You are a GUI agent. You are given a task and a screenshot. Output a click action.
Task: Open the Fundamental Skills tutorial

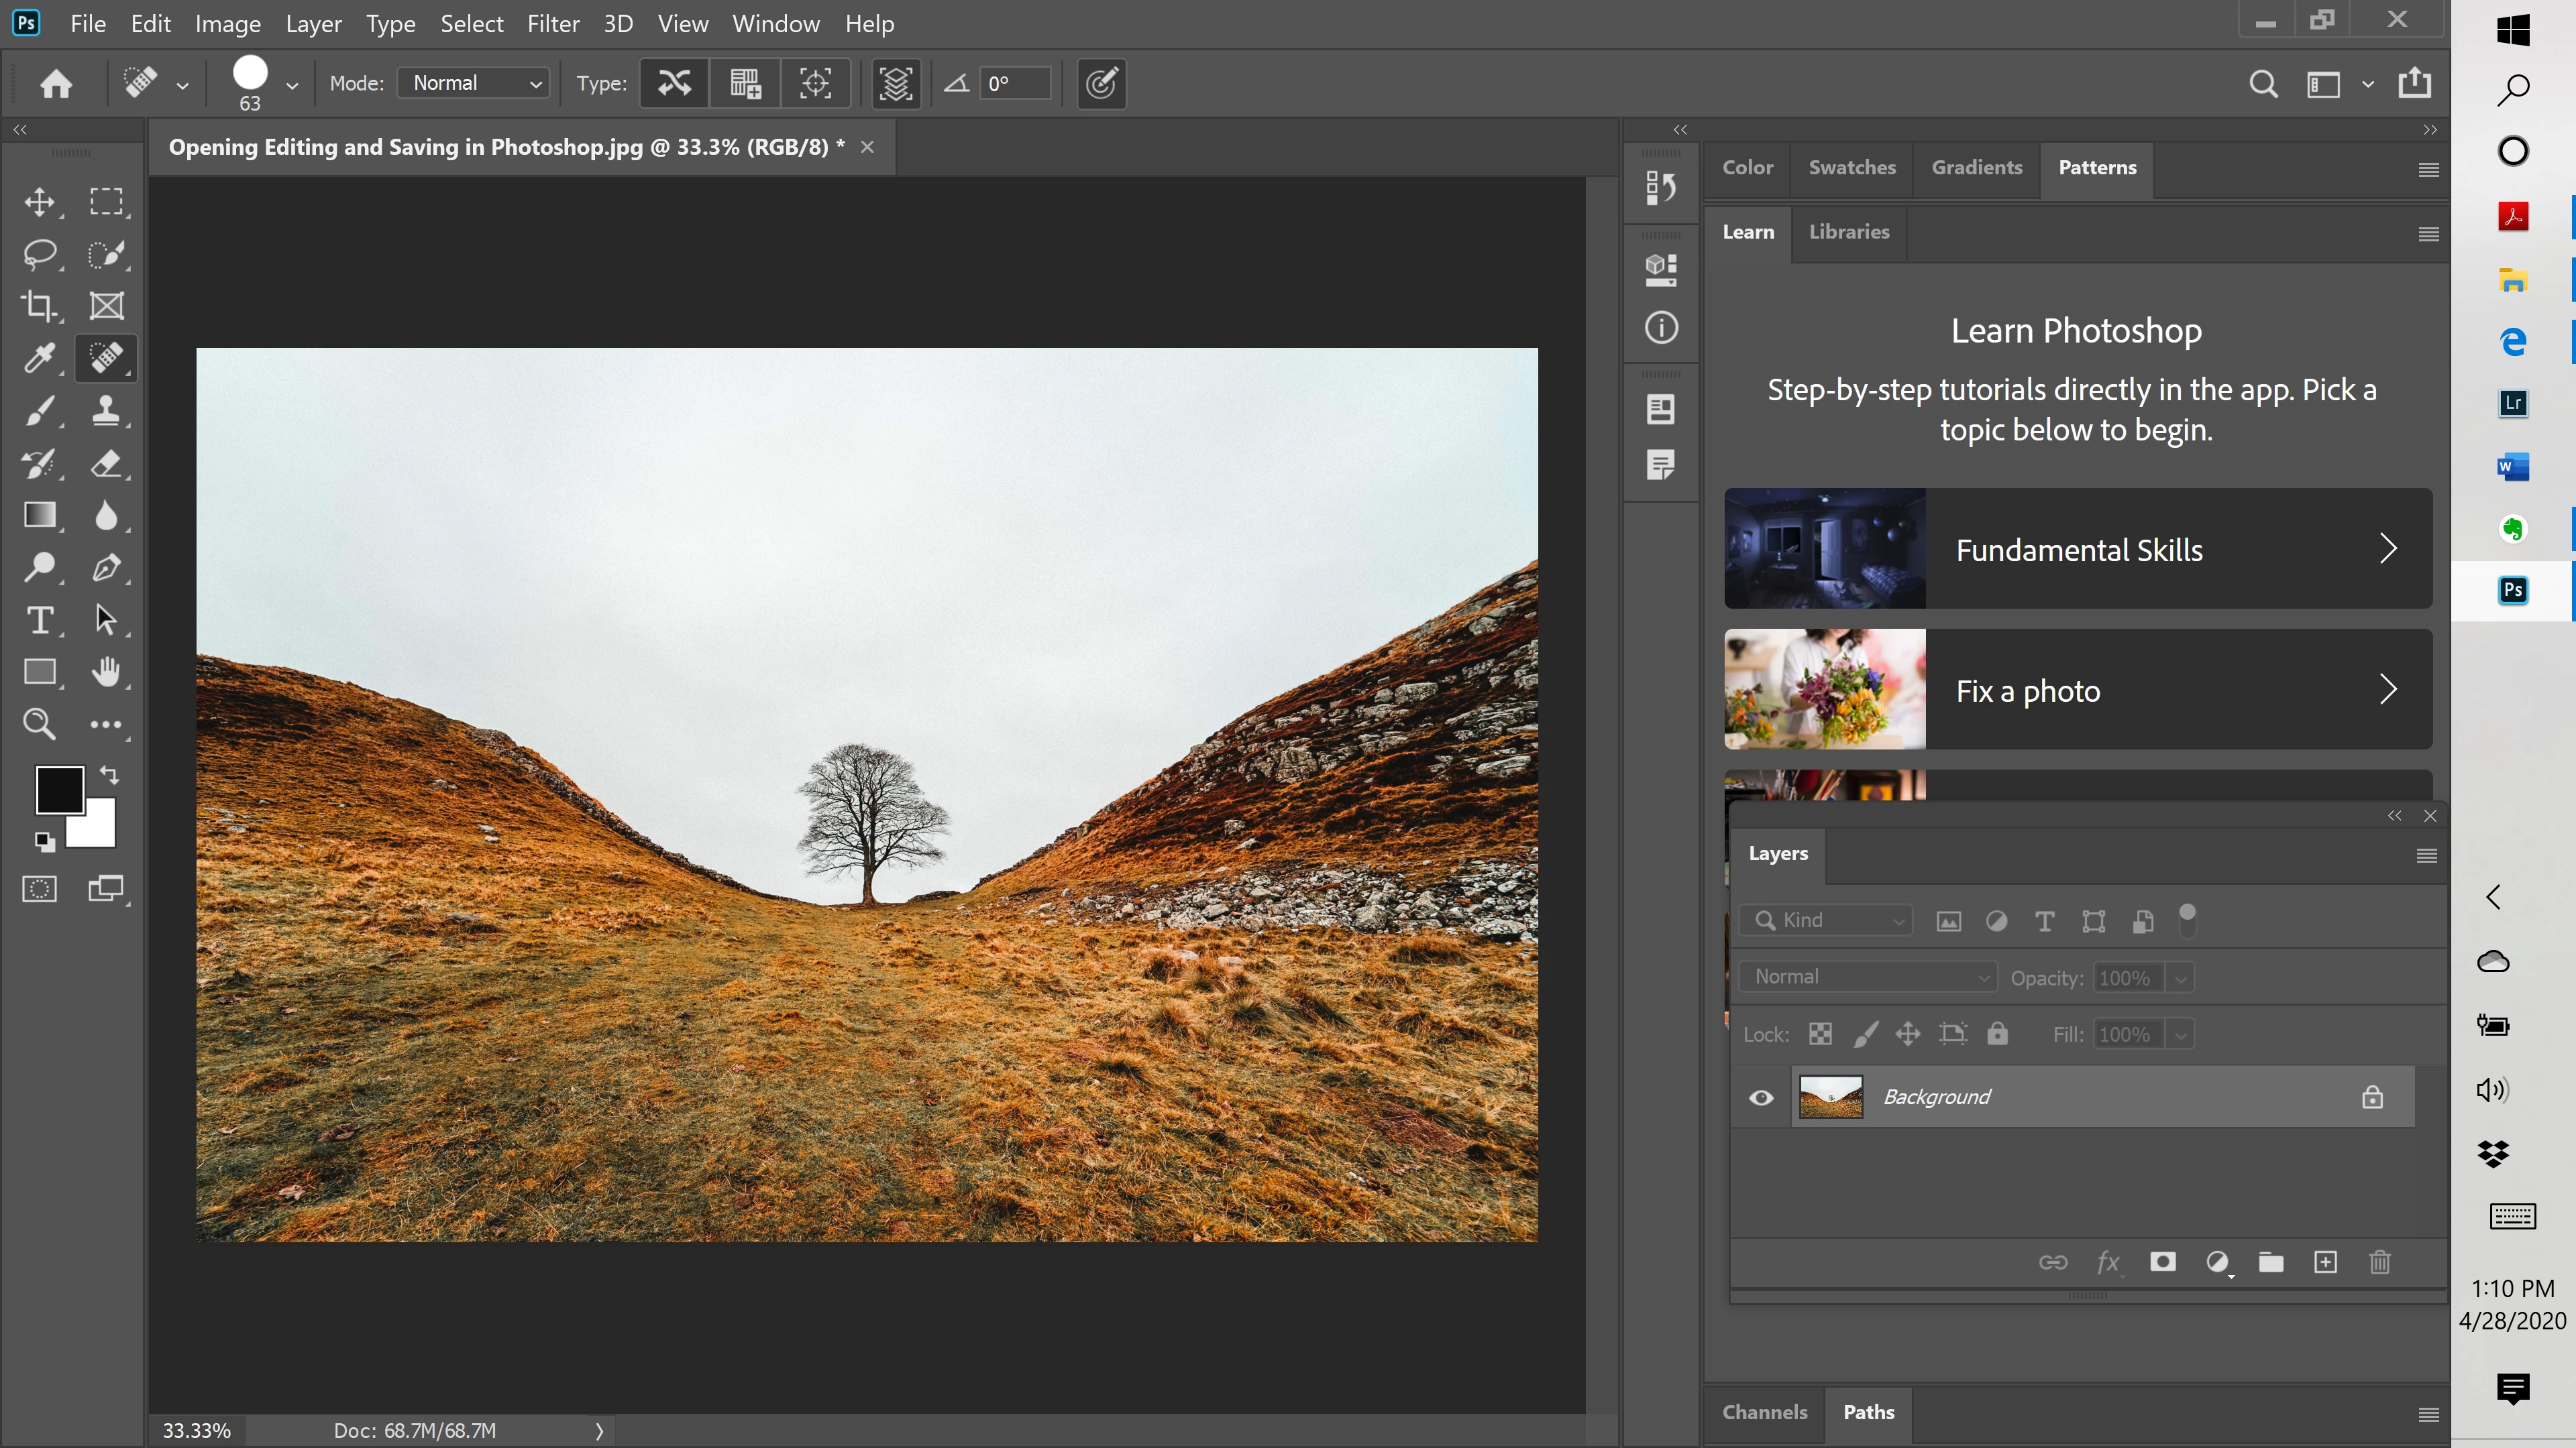2077,548
